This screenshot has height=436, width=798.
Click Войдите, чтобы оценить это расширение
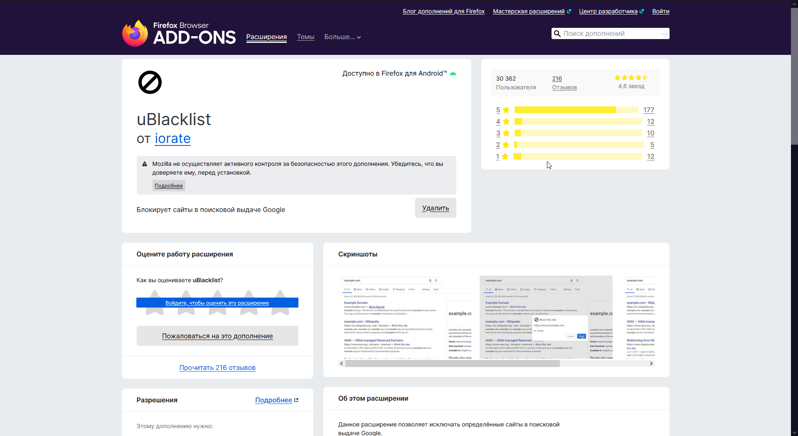tap(217, 303)
